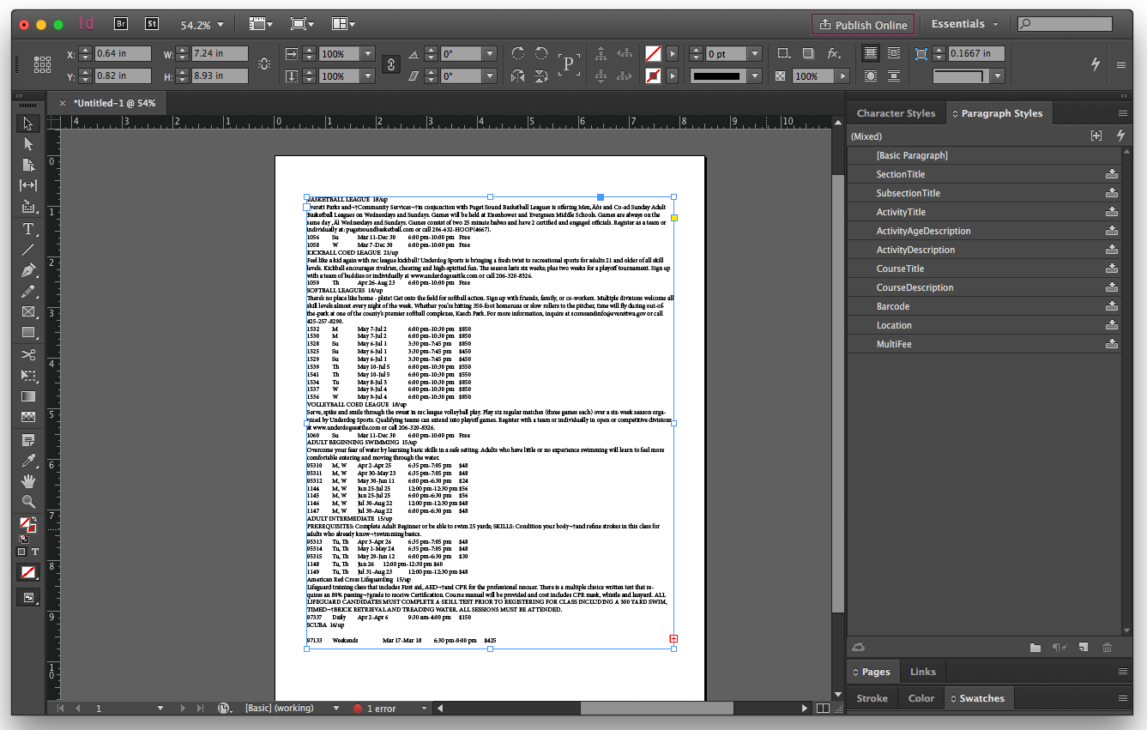Screen dimensions: 1147x730
Task: Click Load style for SectionTitle row
Action: (x=1112, y=174)
